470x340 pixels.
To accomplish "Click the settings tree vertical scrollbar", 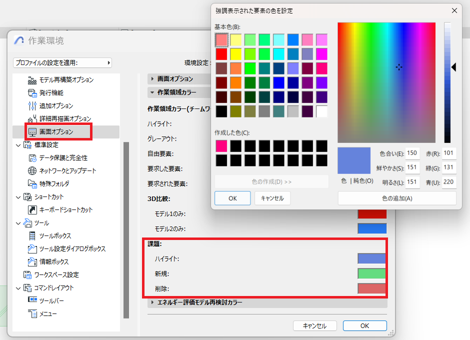I will pyautogui.click(x=126, y=230).
